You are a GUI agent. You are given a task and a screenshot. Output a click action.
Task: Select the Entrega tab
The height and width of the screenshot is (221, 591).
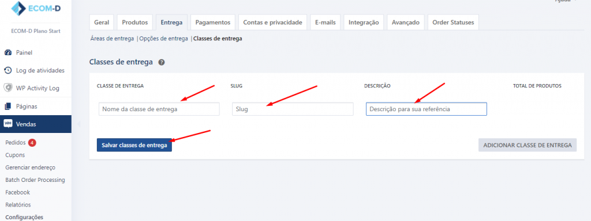171,22
